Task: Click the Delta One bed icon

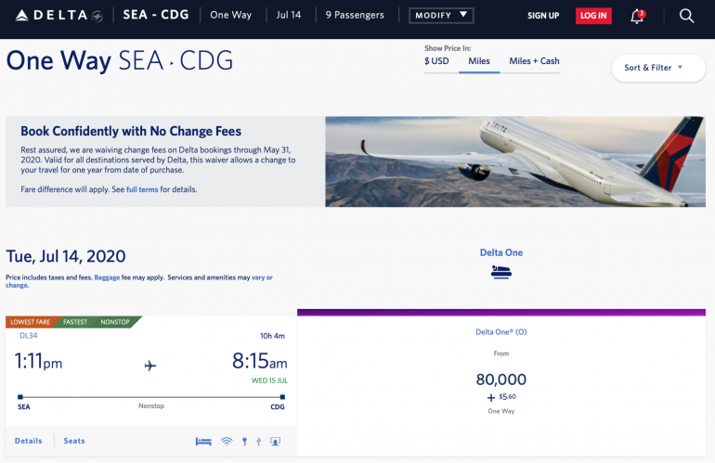Action: (x=501, y=272)
